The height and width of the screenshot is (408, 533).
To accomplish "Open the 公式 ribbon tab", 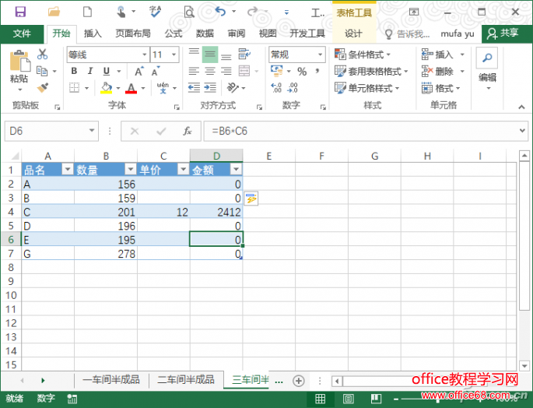I will coord(174,33).
